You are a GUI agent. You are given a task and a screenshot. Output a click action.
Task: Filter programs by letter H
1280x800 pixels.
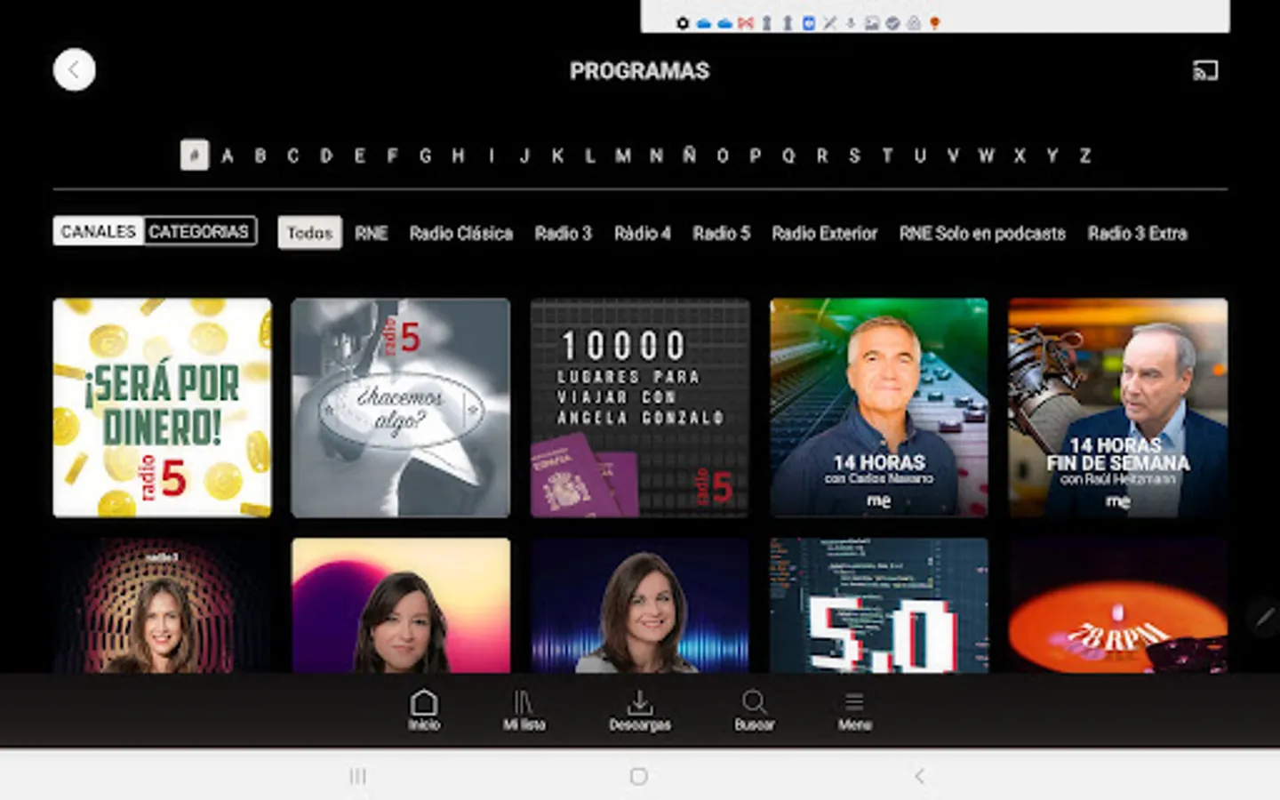[x=458, y=156]
